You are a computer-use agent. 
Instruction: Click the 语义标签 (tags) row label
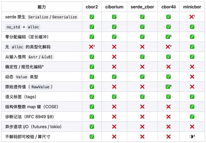21,97
